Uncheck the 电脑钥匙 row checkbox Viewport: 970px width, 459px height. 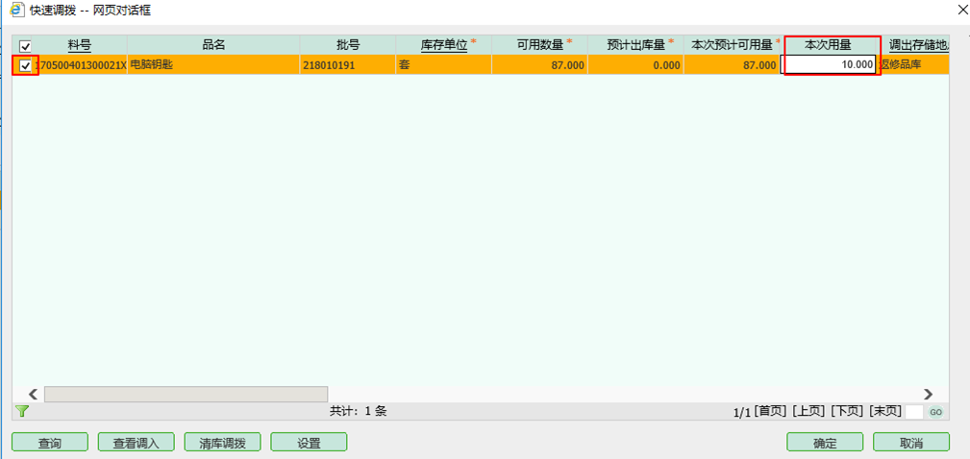(25, 66)
